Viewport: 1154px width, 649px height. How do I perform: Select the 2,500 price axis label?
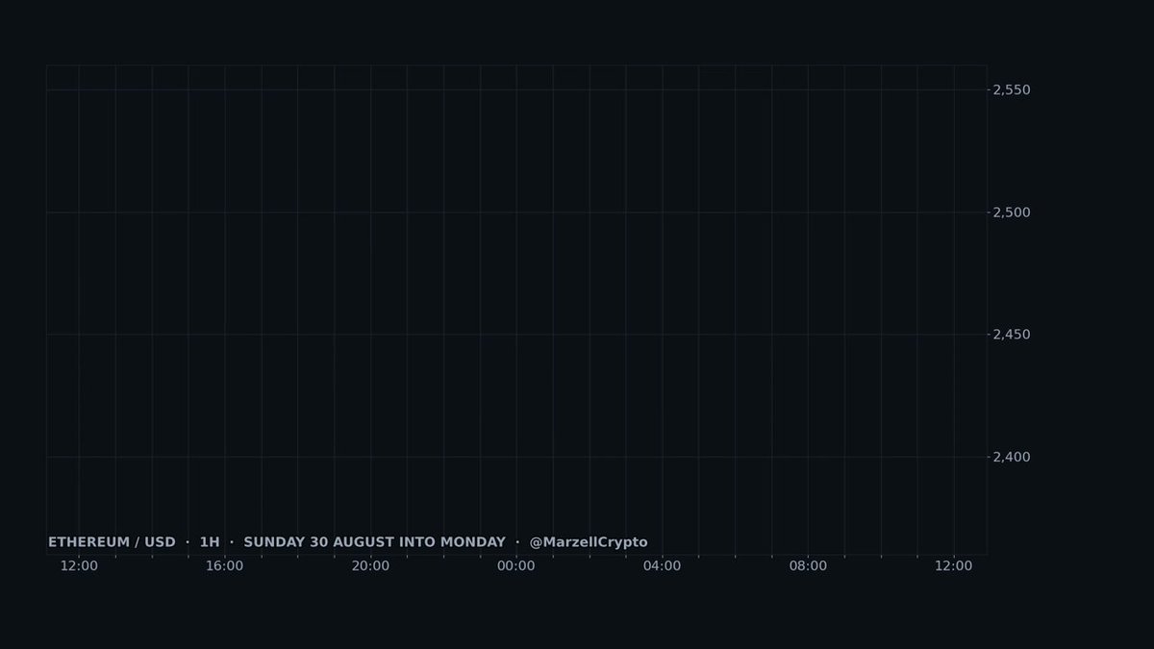(1012, 212)
